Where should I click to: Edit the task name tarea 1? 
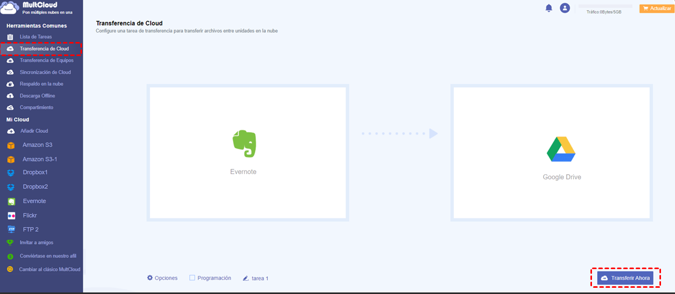[260, 278]
